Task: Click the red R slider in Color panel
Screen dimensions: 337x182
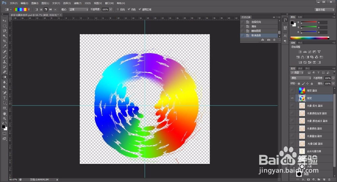Action: click(x=309, y=23)
